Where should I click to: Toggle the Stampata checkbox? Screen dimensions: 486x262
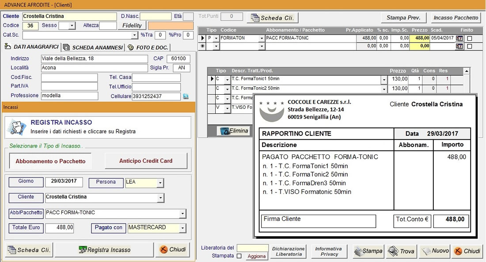(239, 256)
